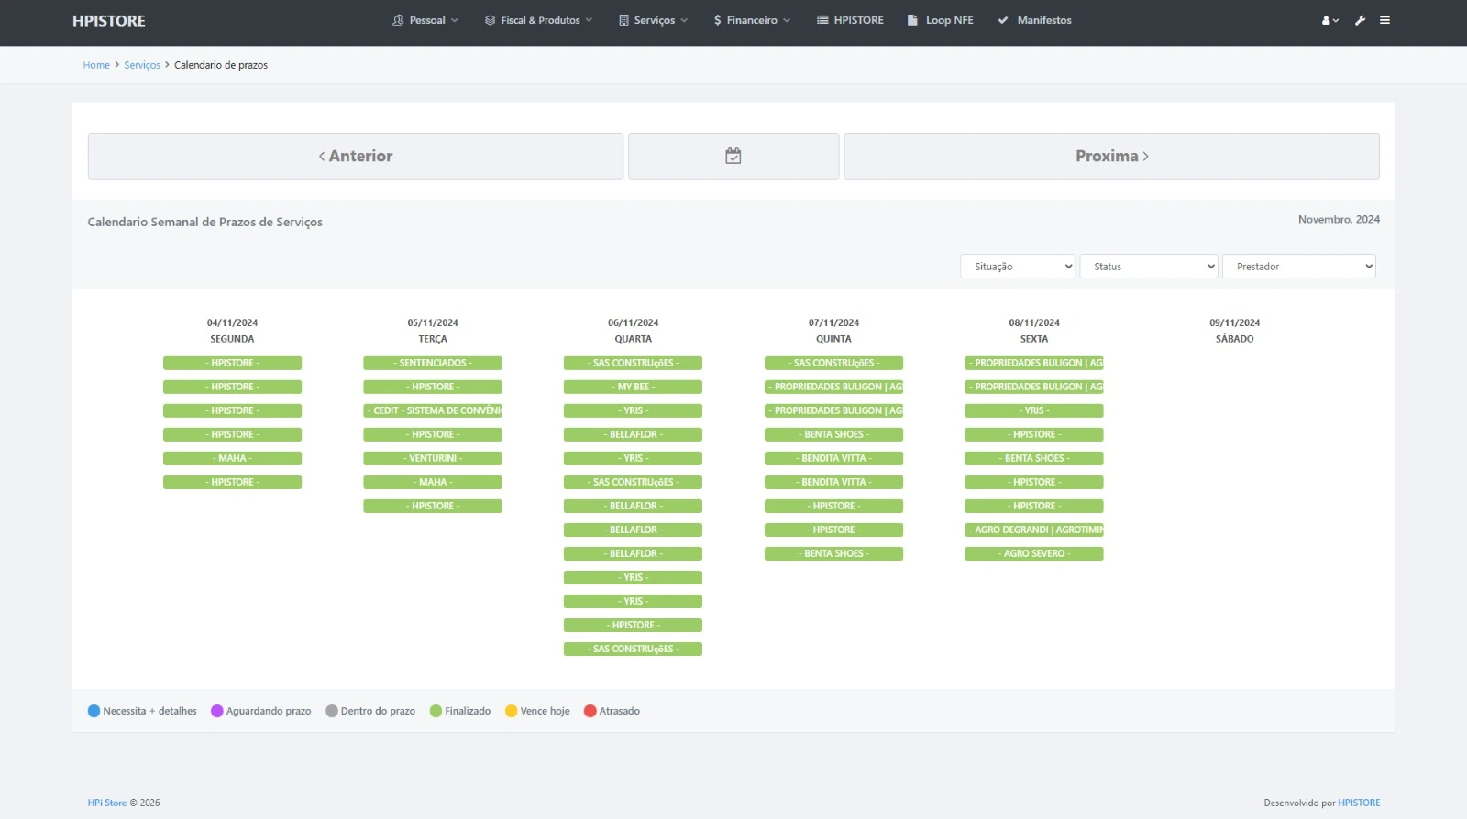Expand the Prestador dropdown filter
The width and height of the screenshot is (1467, 819).
[1298, 267]
